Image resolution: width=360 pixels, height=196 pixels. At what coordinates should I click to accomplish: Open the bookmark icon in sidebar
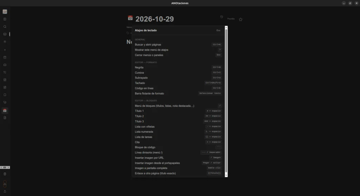5,95
